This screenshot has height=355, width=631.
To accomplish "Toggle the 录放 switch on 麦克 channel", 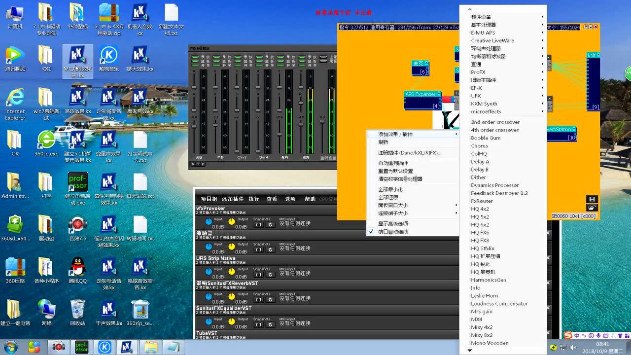I will (x=302, y=57).
